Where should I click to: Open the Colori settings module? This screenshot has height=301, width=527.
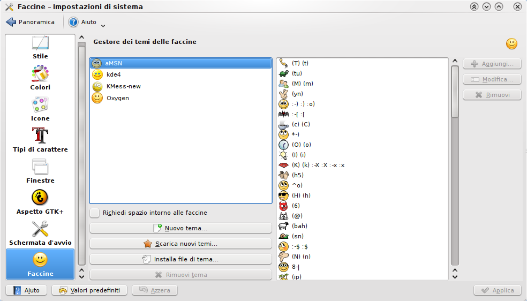40,78
